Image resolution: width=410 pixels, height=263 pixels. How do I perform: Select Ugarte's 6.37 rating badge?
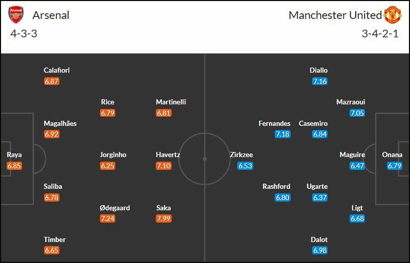[320, 198]
